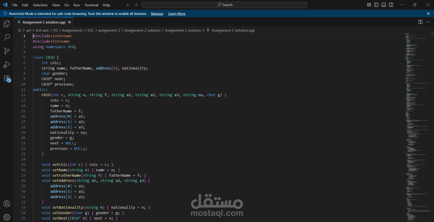Close the Assignment 2 solution.cpp tab

coord(69,22)
